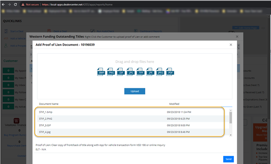Viewport: 271px width, 164px height.
Task: Click the Modified column header
Action: pos(174,104)
